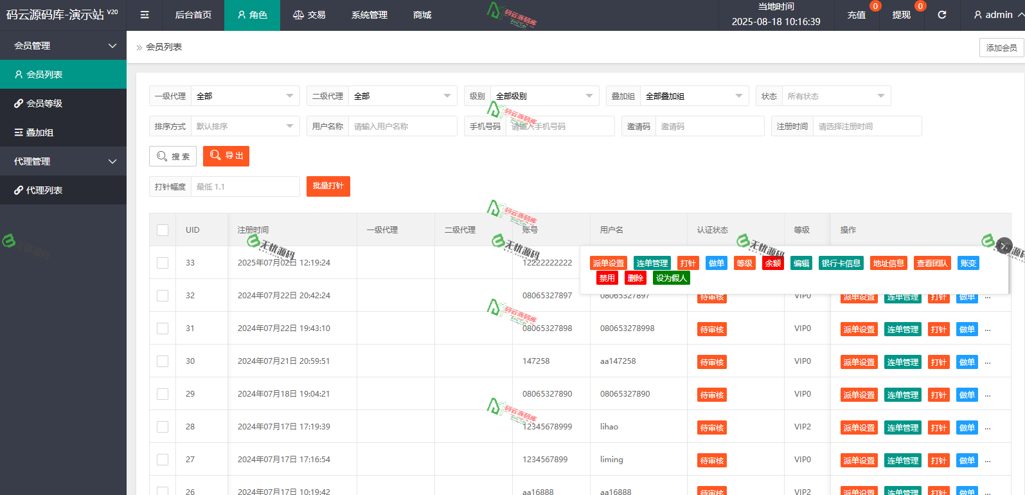Click the refresh icon in top bar

tap(942, 15)
